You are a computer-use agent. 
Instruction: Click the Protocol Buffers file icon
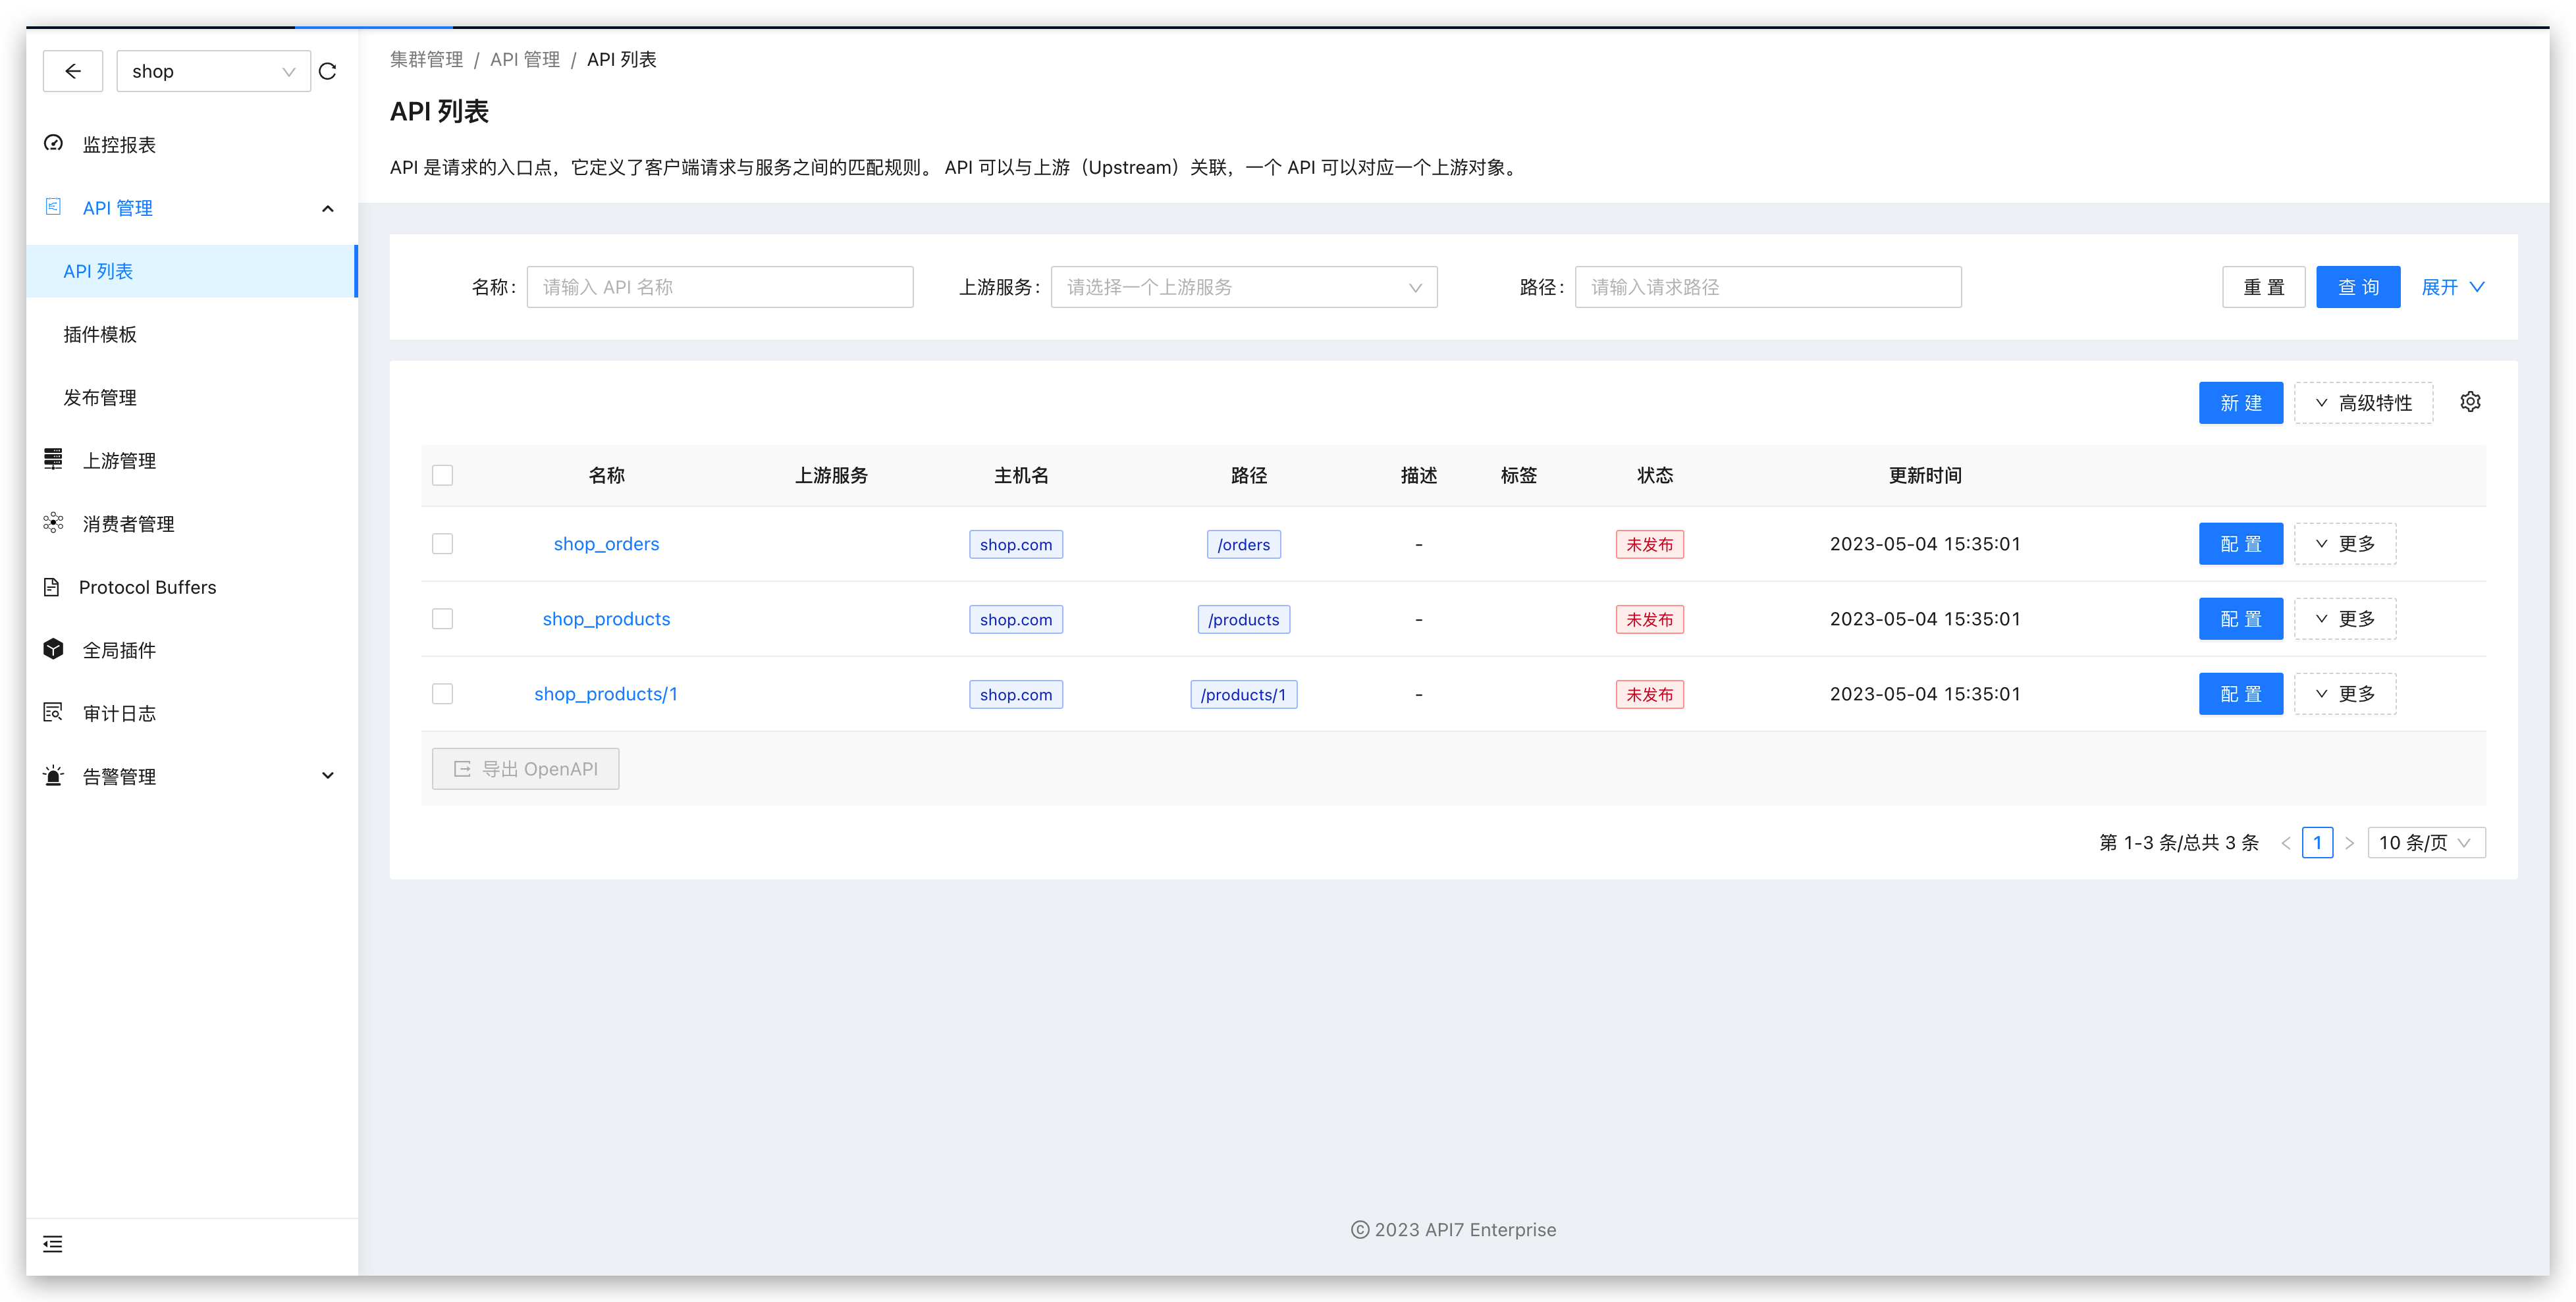click(52, 587)
